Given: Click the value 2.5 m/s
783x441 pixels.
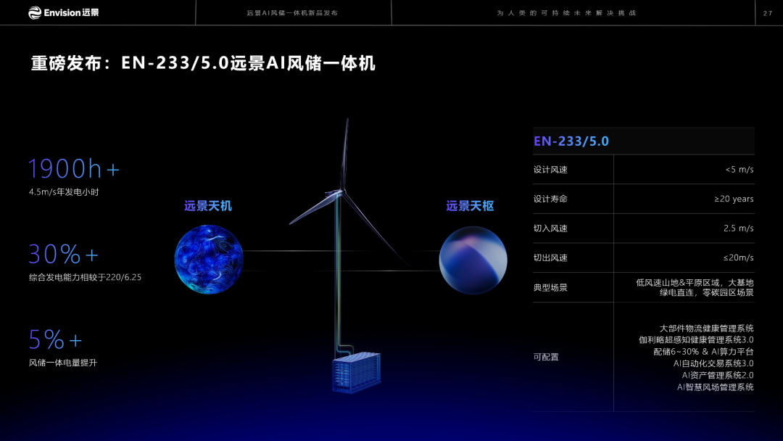Looking at the screenshot, I should tap(739, 228).
